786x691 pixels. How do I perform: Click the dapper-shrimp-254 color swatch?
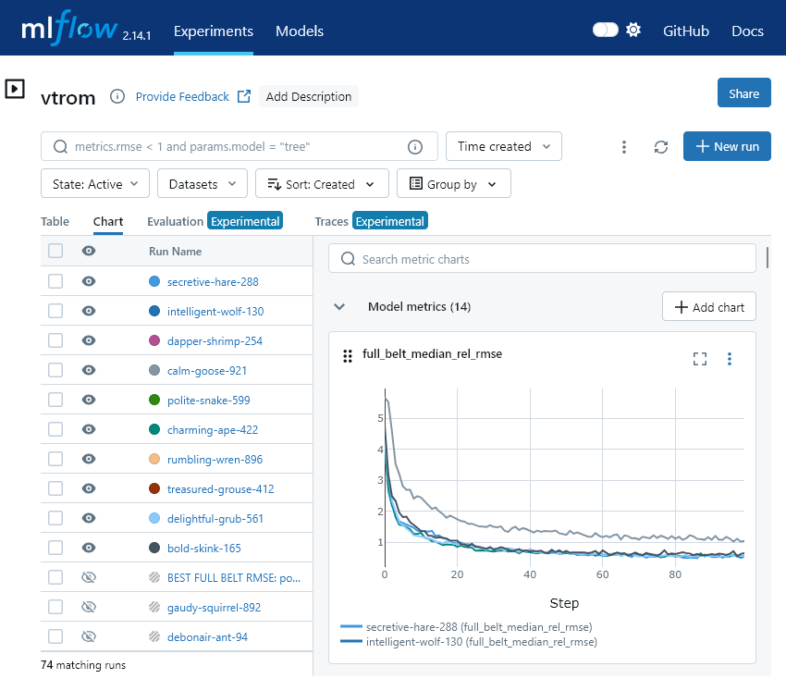click(x=154, y=340)
